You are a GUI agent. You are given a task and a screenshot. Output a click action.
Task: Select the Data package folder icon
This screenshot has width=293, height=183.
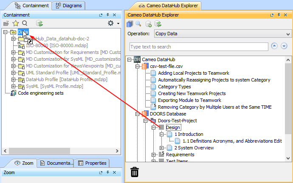click(13, 32)
